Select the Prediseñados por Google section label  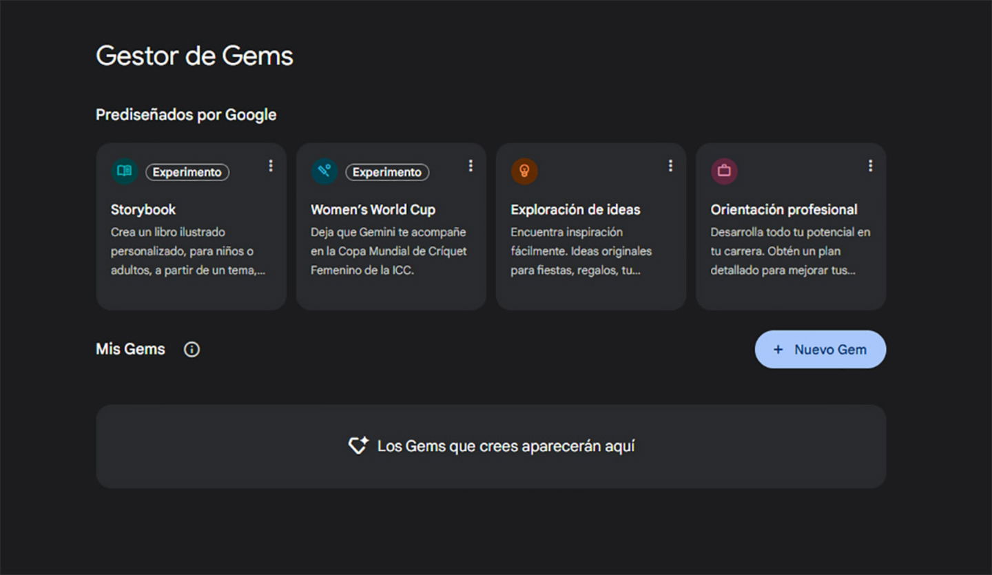click(186, 114)
